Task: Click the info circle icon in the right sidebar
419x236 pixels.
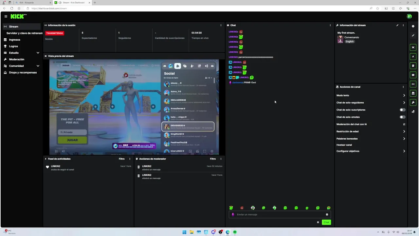Action: tap(413, 26)
